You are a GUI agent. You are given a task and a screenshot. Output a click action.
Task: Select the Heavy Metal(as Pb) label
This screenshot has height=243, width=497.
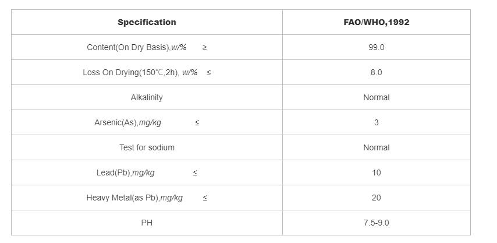coord(134,198)
